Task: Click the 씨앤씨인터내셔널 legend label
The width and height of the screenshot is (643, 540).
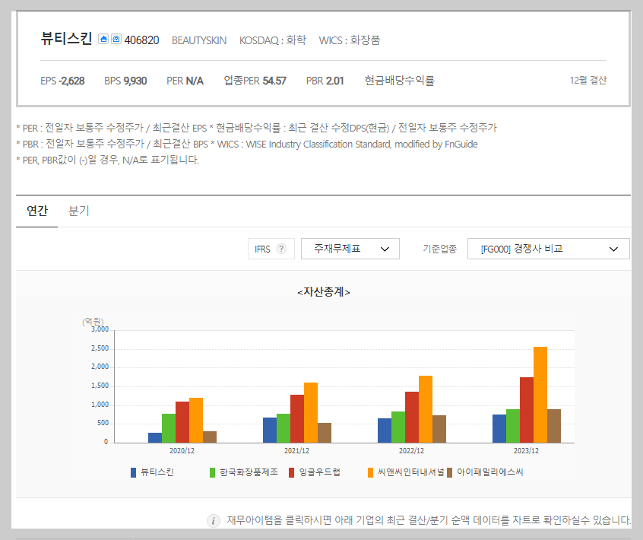Action: click(410, 472)
